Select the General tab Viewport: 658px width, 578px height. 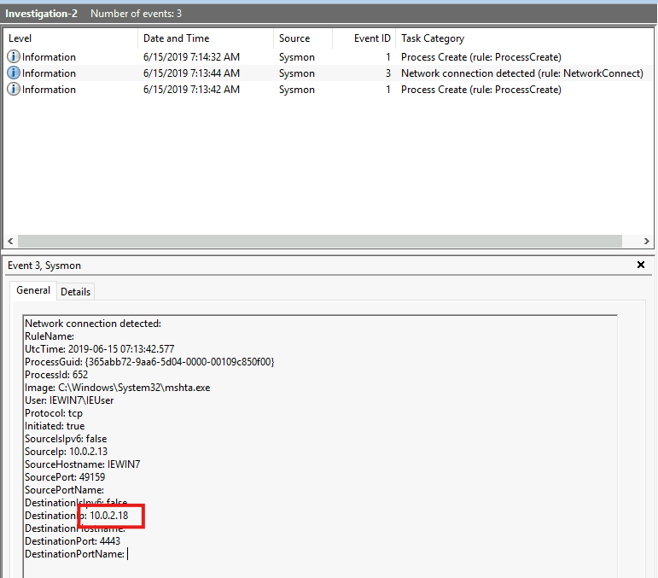[33, 290]
